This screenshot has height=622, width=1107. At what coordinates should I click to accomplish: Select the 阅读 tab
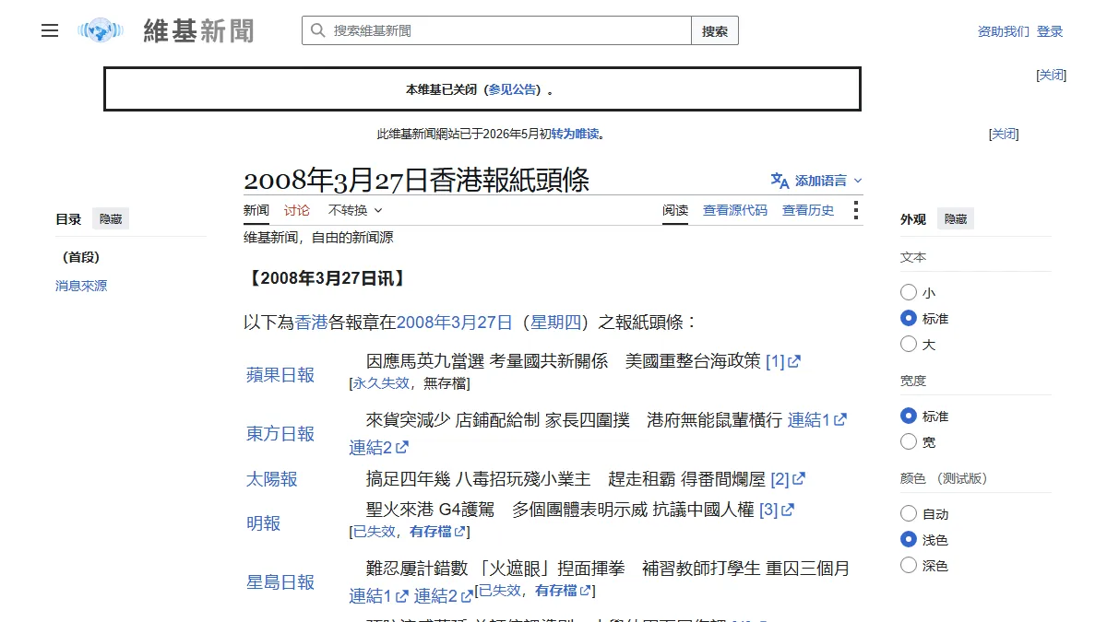tap(675, 210)
